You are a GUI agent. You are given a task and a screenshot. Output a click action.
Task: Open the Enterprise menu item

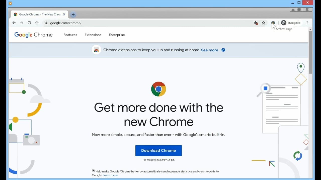click(x=117, y=35)
